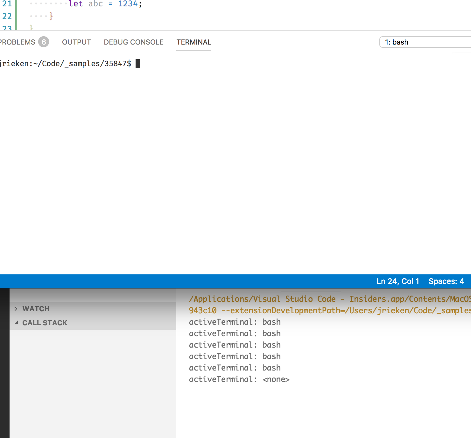471x438 pixels.
Task: Click the "activeTerminal: <none>" output line
Action: click(239, 379)
